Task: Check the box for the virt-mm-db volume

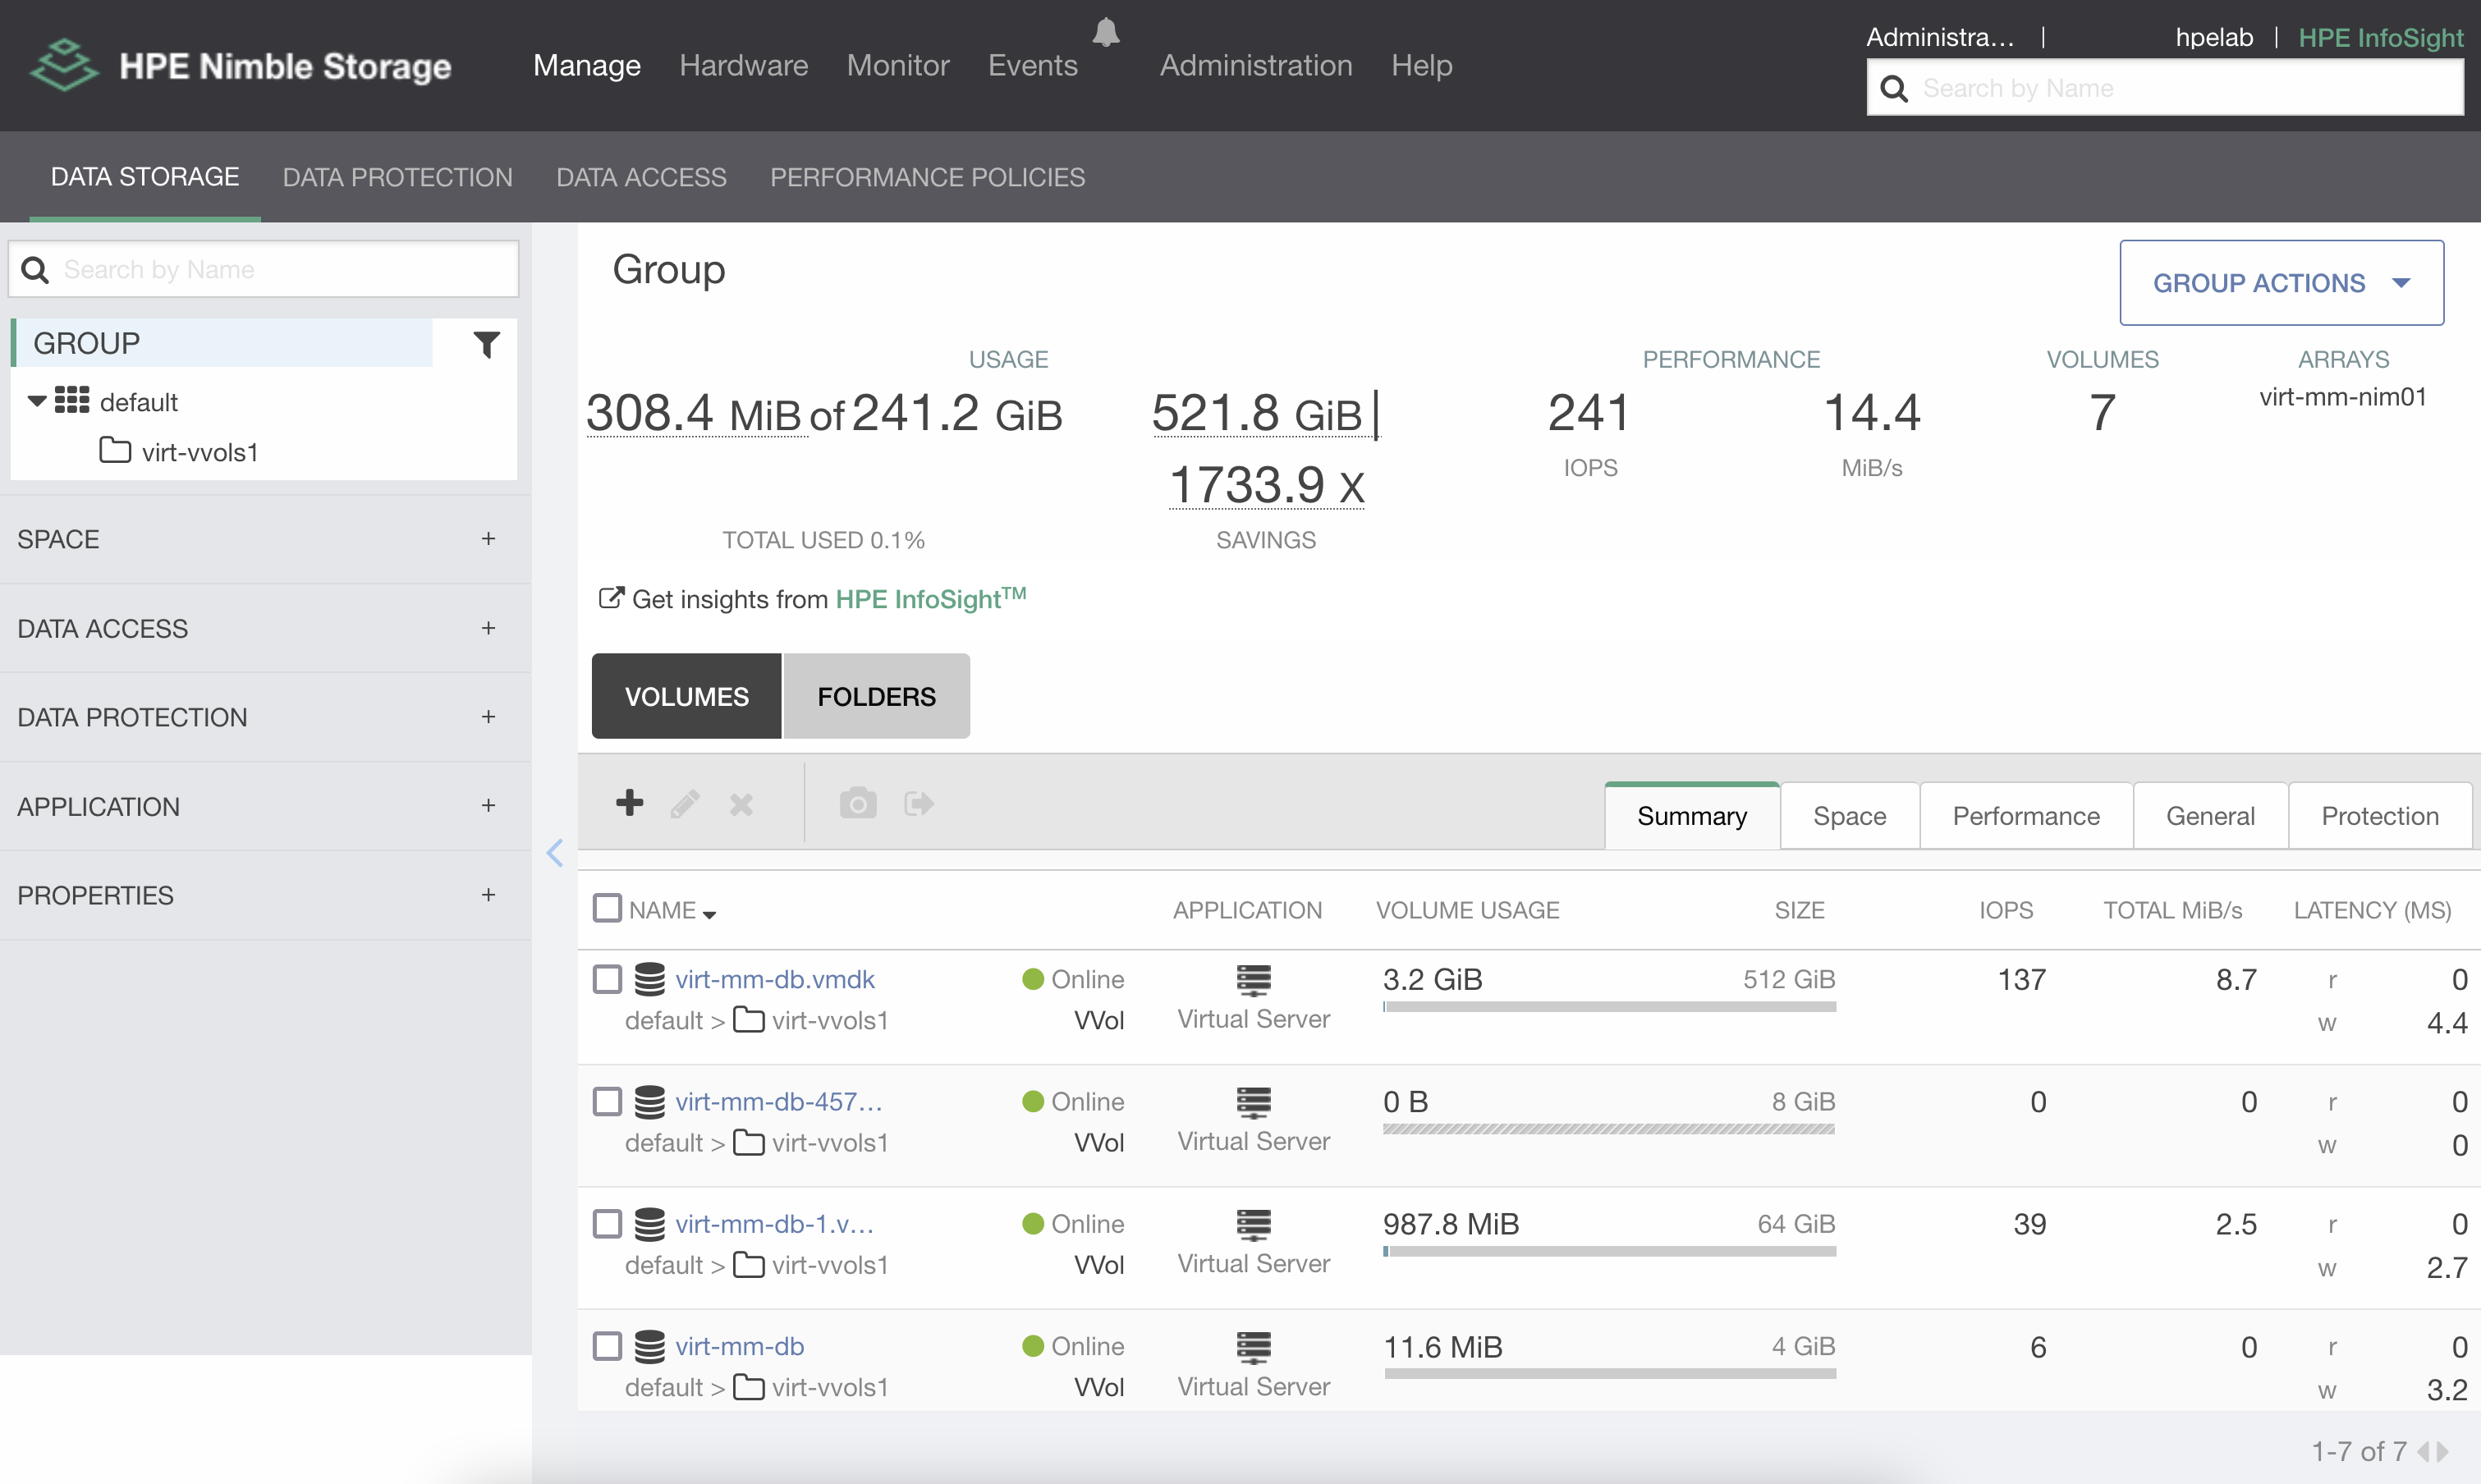Action: click(607, 1346)
